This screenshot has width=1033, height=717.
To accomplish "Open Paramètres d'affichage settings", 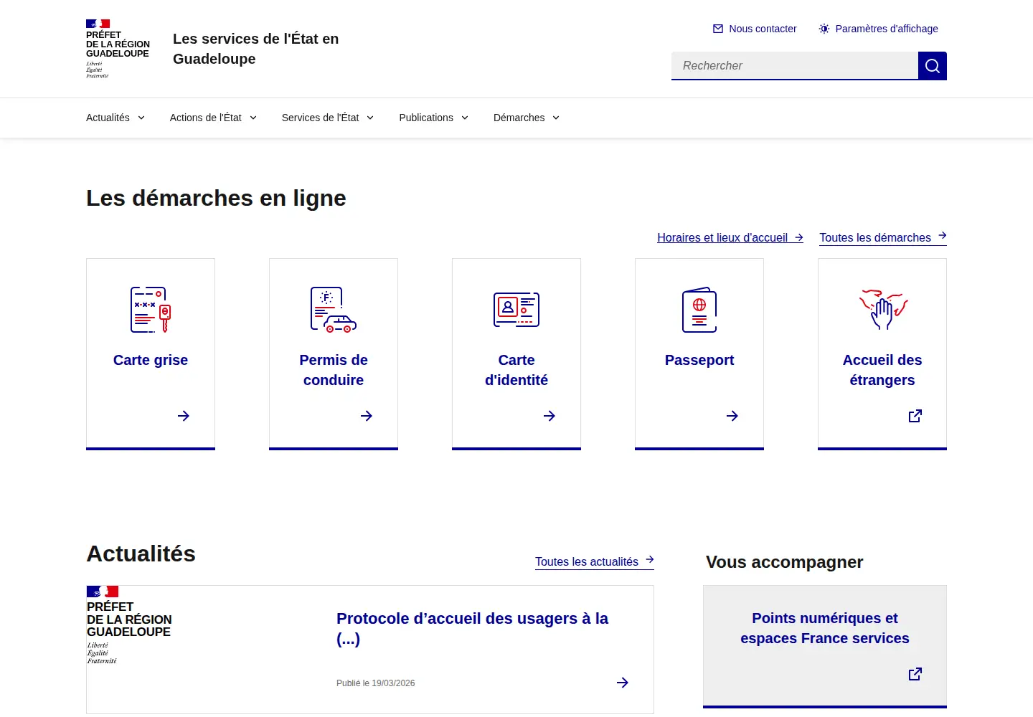I will pyautogui.click(x=878, y=29).
